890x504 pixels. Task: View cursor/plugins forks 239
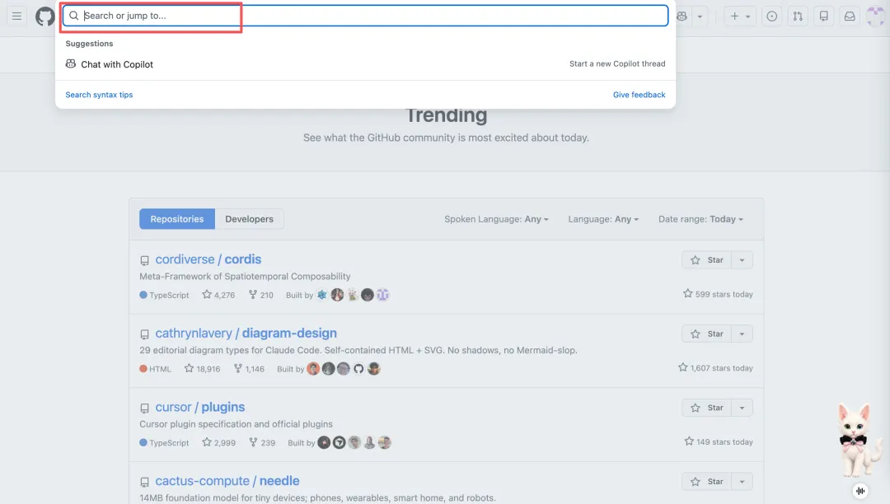[262, 443]
